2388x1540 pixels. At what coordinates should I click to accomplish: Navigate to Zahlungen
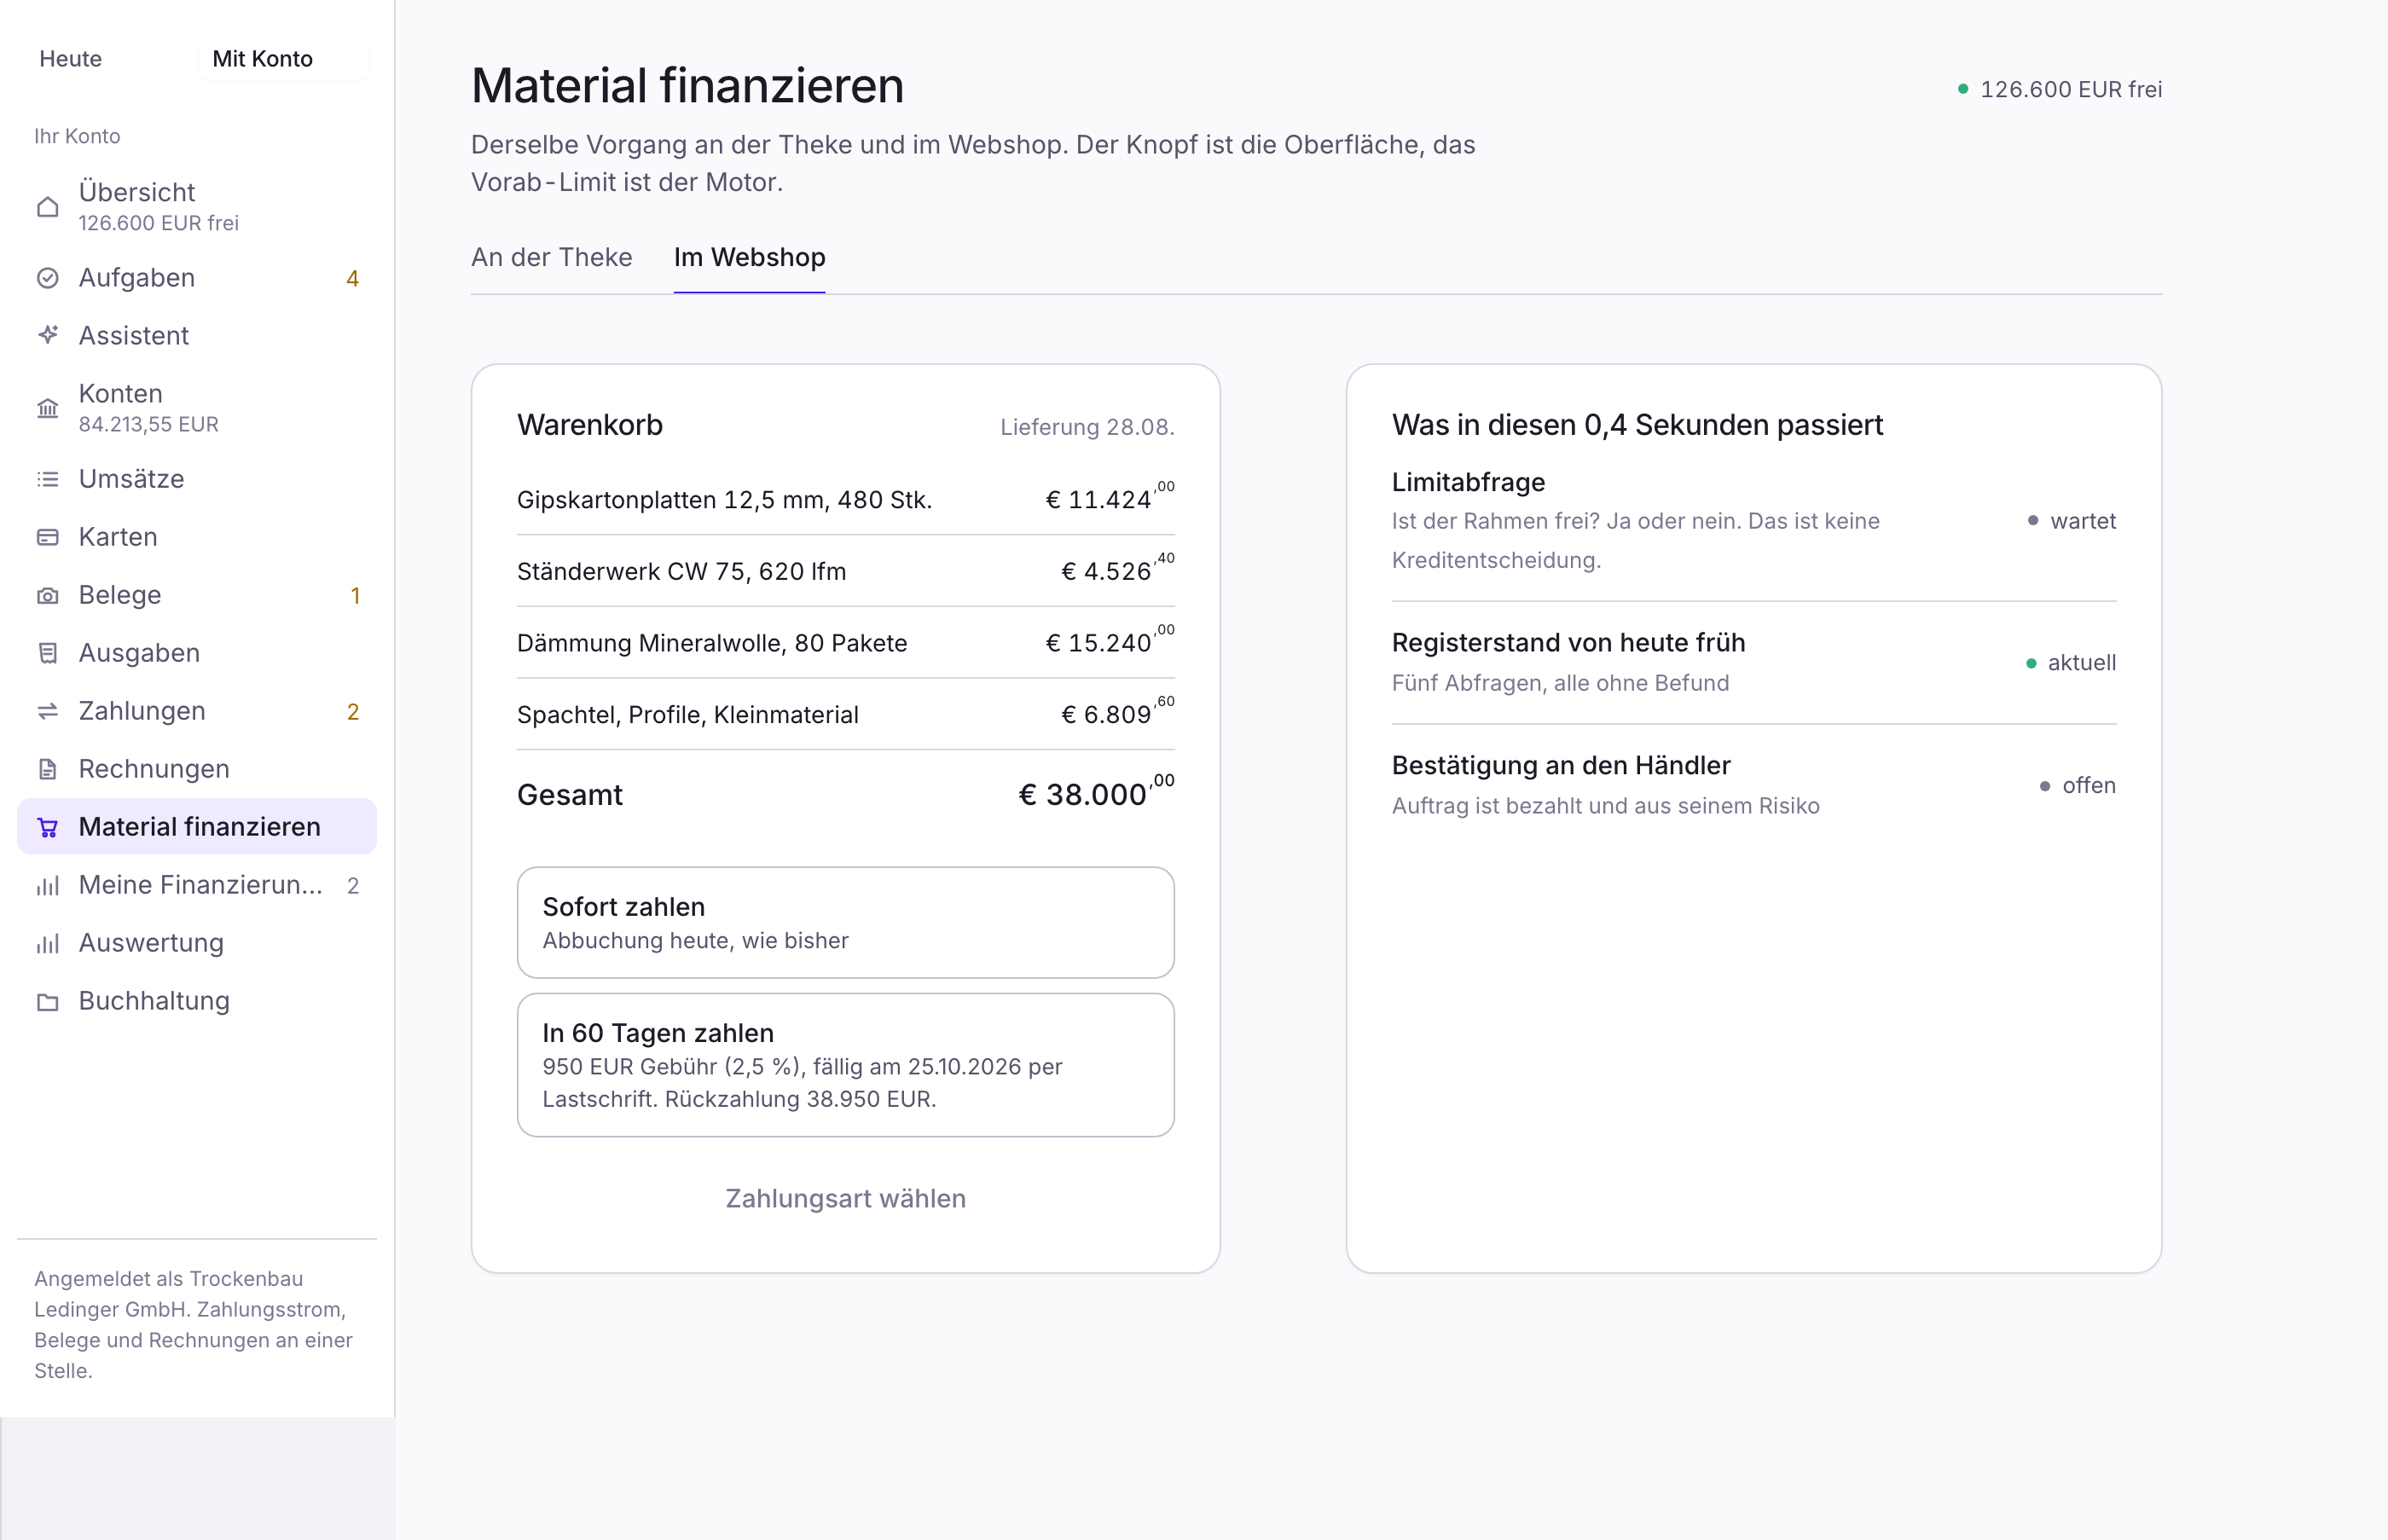[x=197, y=711]
